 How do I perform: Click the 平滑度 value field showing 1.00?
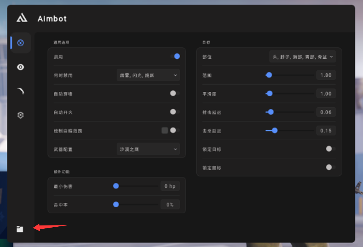coord(326,93)
